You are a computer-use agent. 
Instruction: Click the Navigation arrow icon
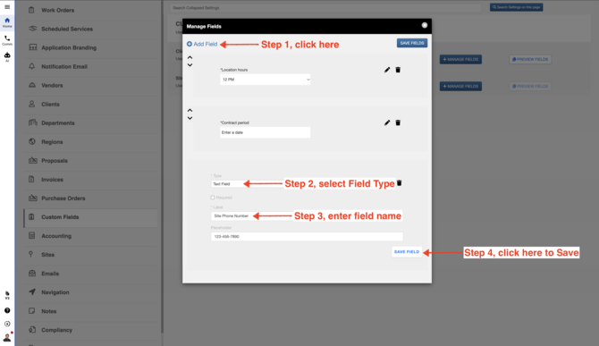32,291
